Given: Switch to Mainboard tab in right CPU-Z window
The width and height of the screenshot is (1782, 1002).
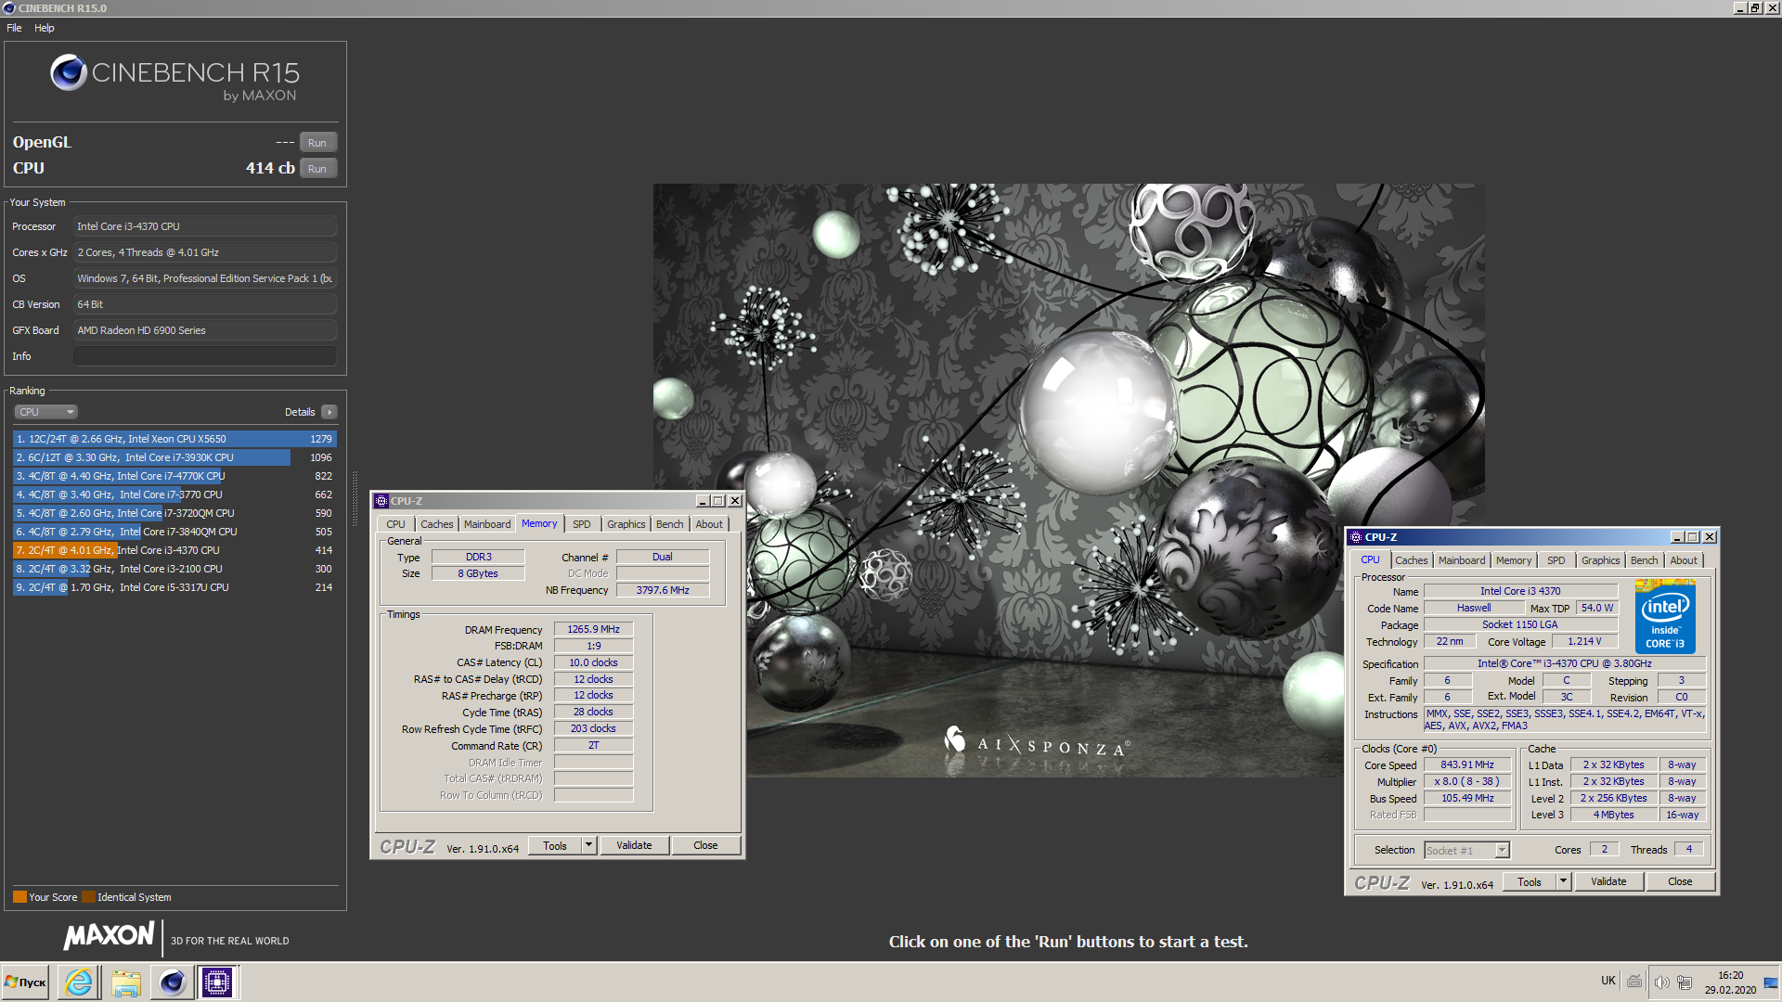Looking at the screenshot, I should point(1462,560).
